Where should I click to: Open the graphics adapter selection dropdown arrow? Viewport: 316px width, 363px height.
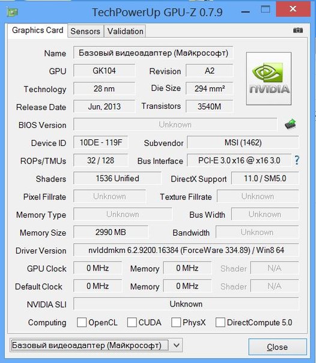coord(176,346)
